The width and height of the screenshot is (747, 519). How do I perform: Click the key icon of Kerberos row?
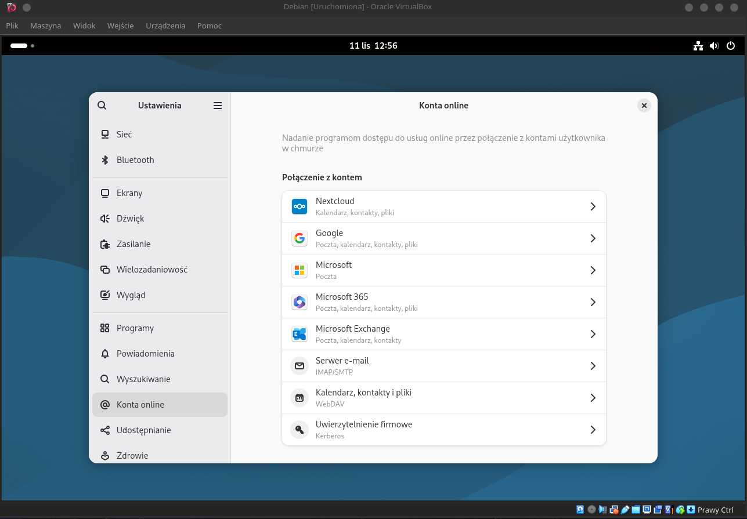[x=299, y=430]
